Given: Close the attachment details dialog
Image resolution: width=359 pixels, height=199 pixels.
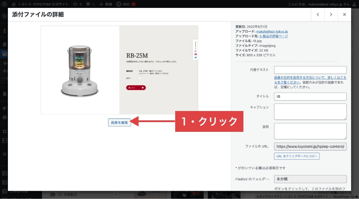Looking at the screenshot, I should [344, 14].
